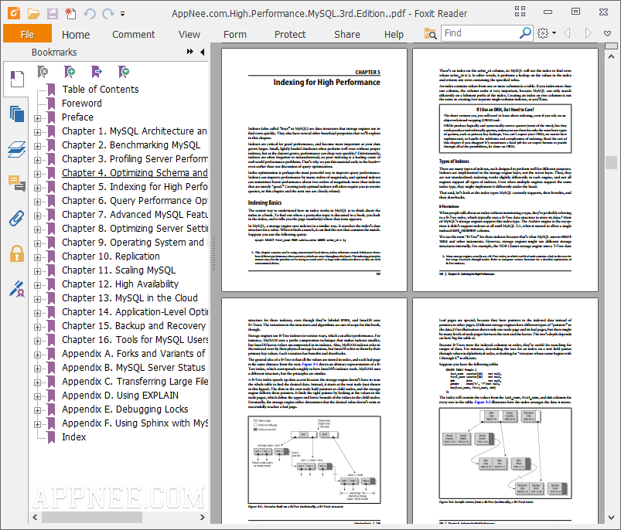Expand current bookmark icon with arrow

click(x=96, y=72)
